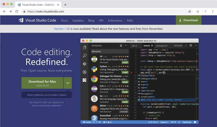Click UTF-8 encoding in status bar
Viewport: 217px width, 127px height.
pyautogui.click(x=173, y=122)
